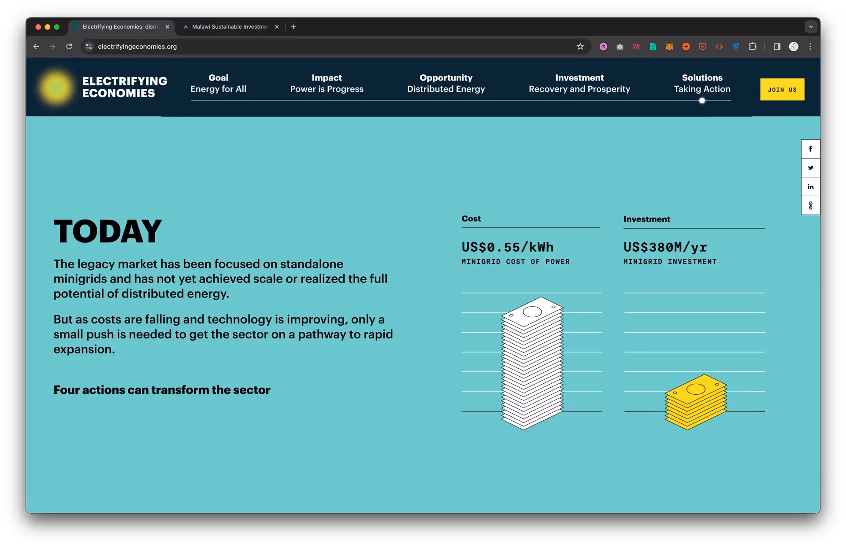
Task: Share page on Facebook
Action: coord(810,149)
